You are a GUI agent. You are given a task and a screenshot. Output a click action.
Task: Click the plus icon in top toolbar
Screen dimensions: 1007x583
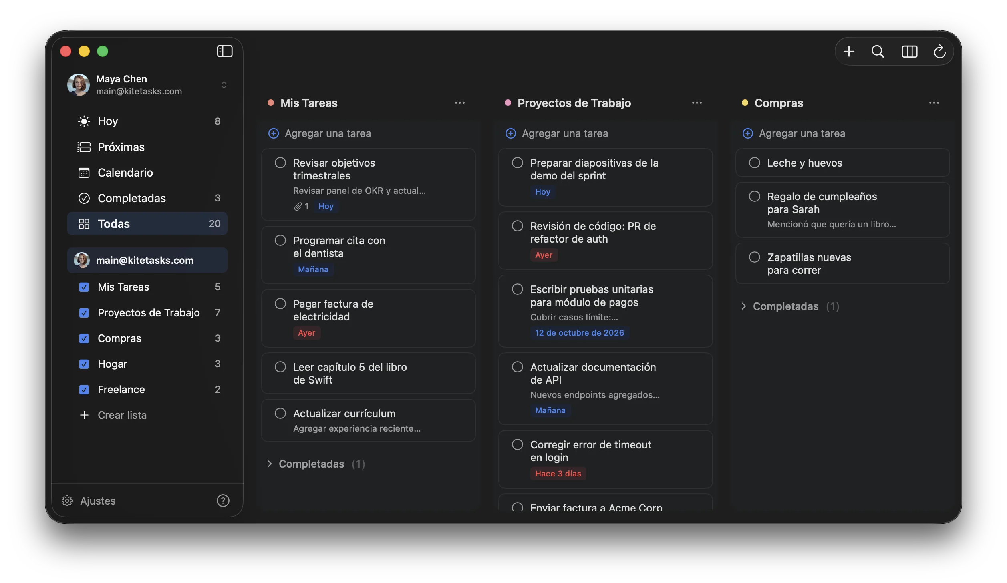coord(849,51)
